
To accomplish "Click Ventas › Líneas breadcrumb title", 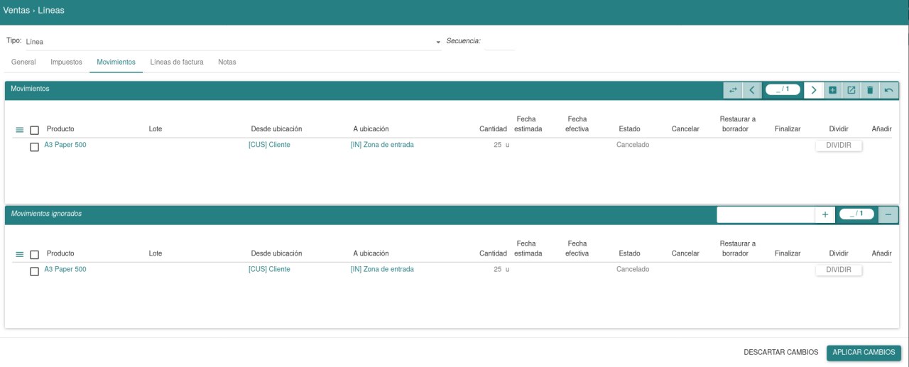I will (x=34, y=11).
